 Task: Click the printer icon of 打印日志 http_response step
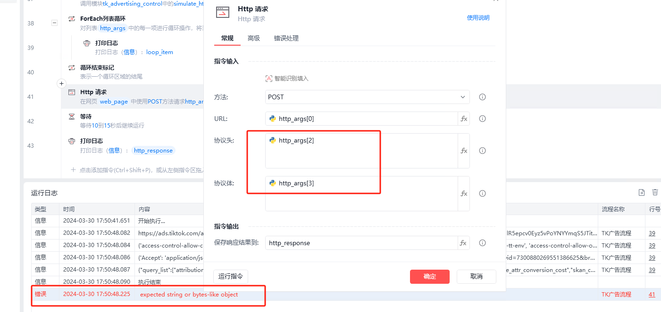point(72,141)
